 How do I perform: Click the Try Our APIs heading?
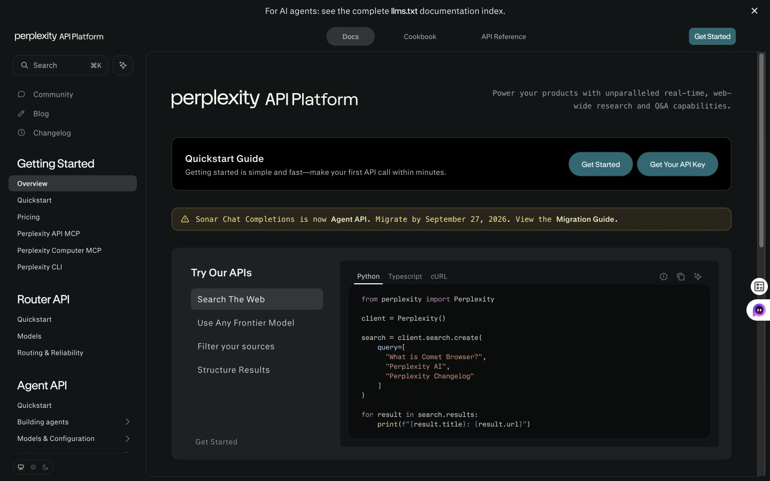[x=221, y=273]
